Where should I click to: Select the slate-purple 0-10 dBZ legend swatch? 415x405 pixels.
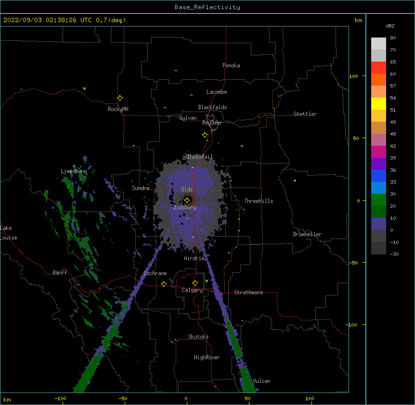pyautogui.click(x=378, y=224)
